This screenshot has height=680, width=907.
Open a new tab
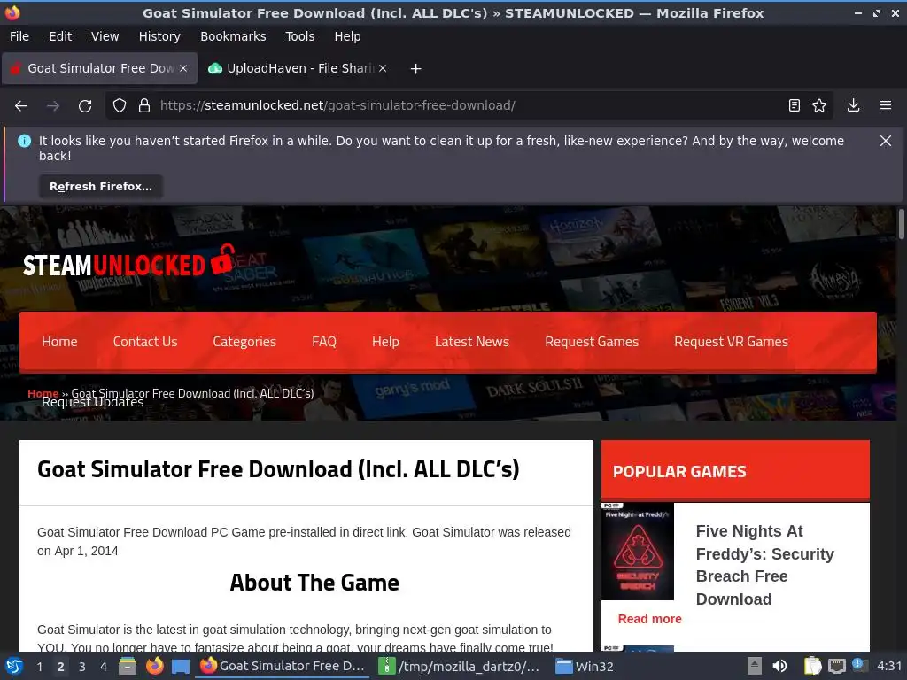click(415, 69)
